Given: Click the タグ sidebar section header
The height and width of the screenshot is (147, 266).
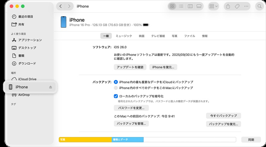Looking at the screenshot, I should pos(13,104).
